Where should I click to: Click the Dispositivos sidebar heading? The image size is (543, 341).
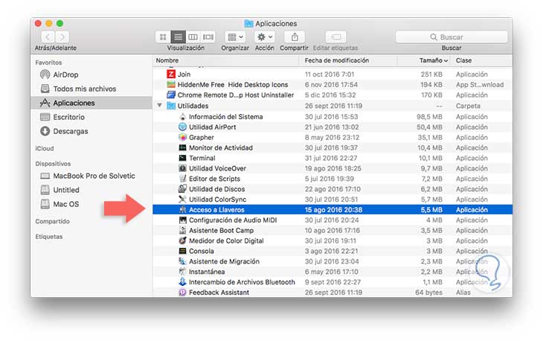[x=53, y=164]
